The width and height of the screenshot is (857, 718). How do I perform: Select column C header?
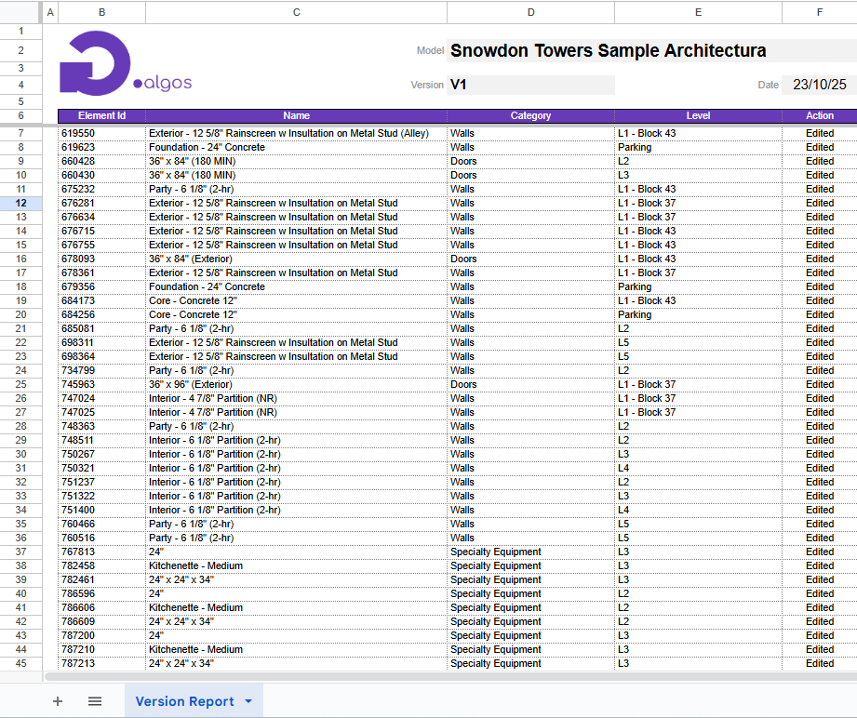[x=296, y=12]
